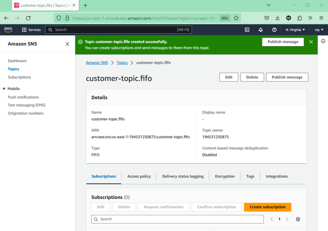Click the bookmark star in the address bar
Viewport: 328px width, 231px height.
235,18
